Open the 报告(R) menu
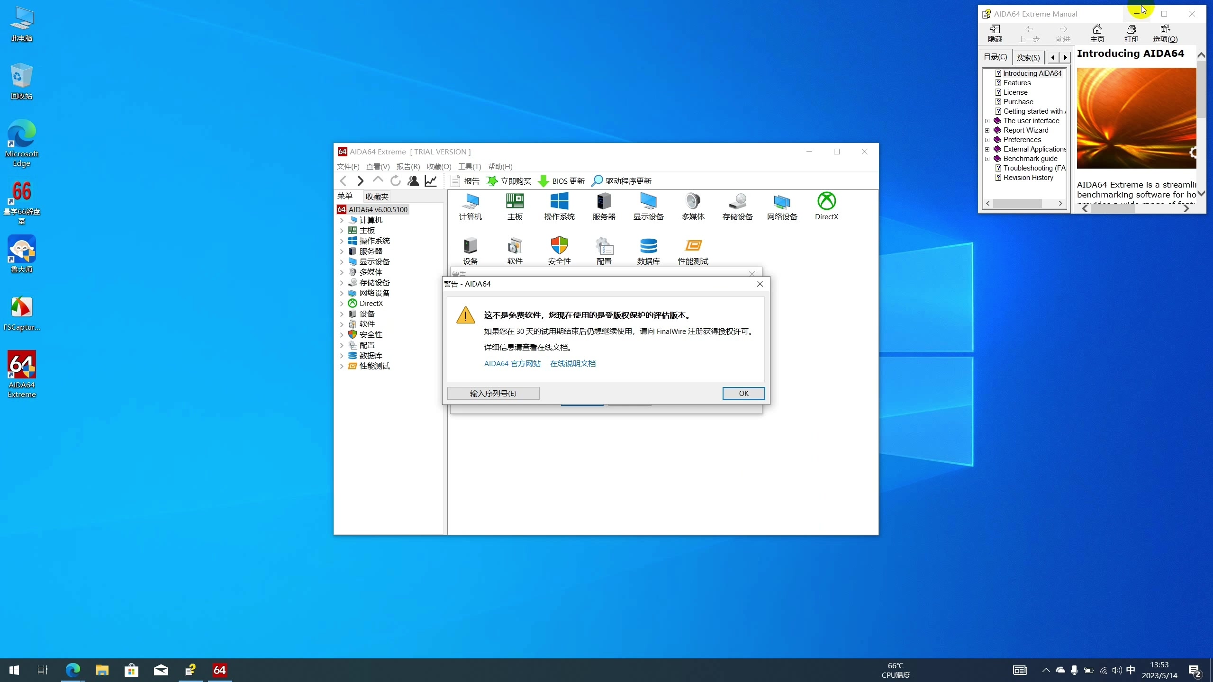 point(408,167)
